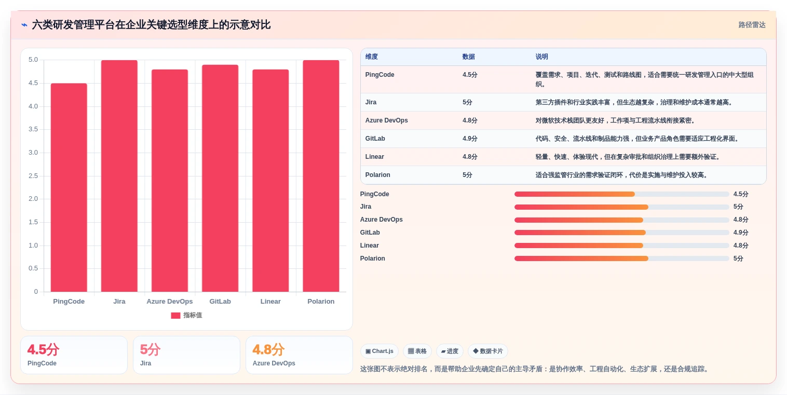The height and width of the screenshot is (395, 787).
Task: Open the 4.5分 PingCode data card
Action: [74, 355]
